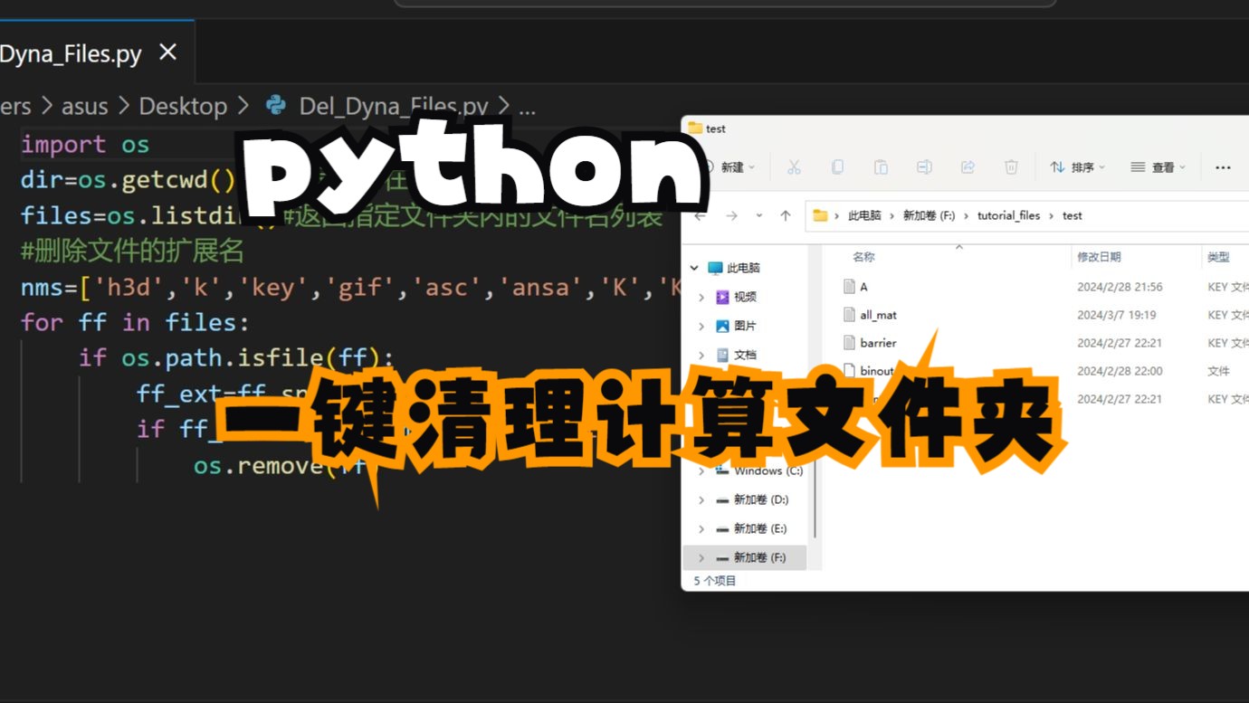
Task: Click tutorial_files in the Explorer address bar
Action: click(1009, 215)
